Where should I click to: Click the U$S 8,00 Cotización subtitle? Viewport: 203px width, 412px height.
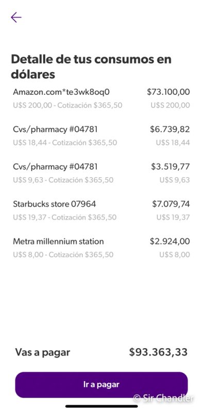(x=63, y=254)
